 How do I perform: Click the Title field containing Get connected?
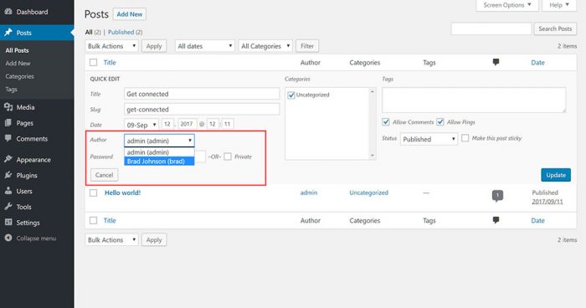202,94
